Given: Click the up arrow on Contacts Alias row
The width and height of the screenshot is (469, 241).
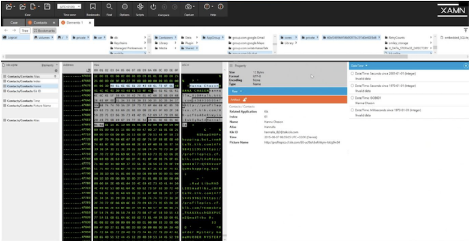Looking at the screenshot, I should (55, 76).
